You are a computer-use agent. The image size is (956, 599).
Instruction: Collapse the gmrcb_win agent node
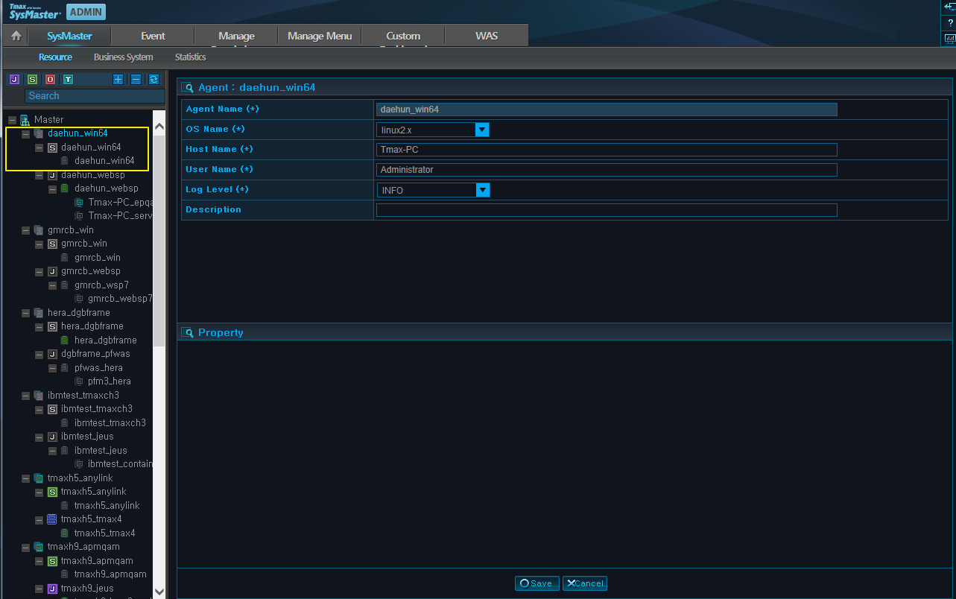26,230
